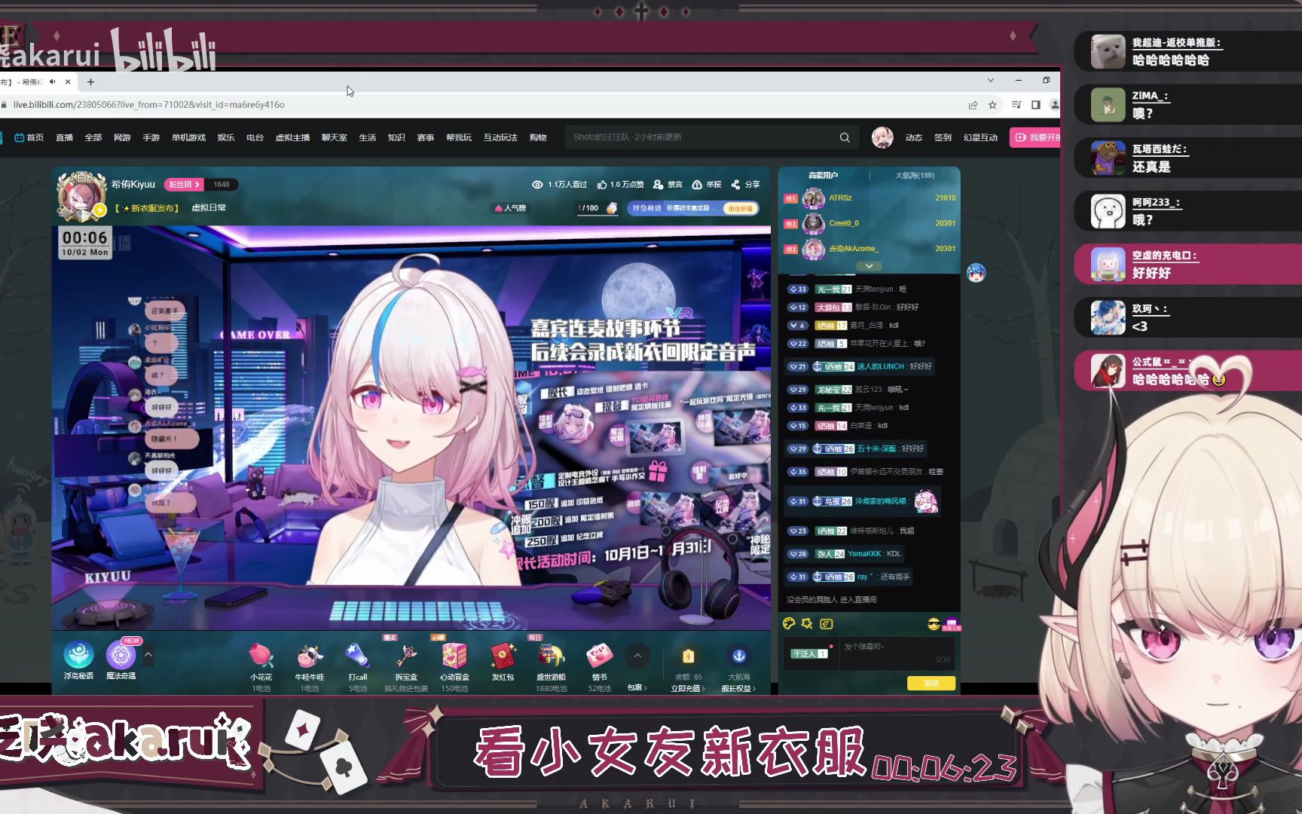Viewport: 1302px width, 814px height.
Task: Click the 小花花 flower gift icon
Action: click(x=261, y=657)
